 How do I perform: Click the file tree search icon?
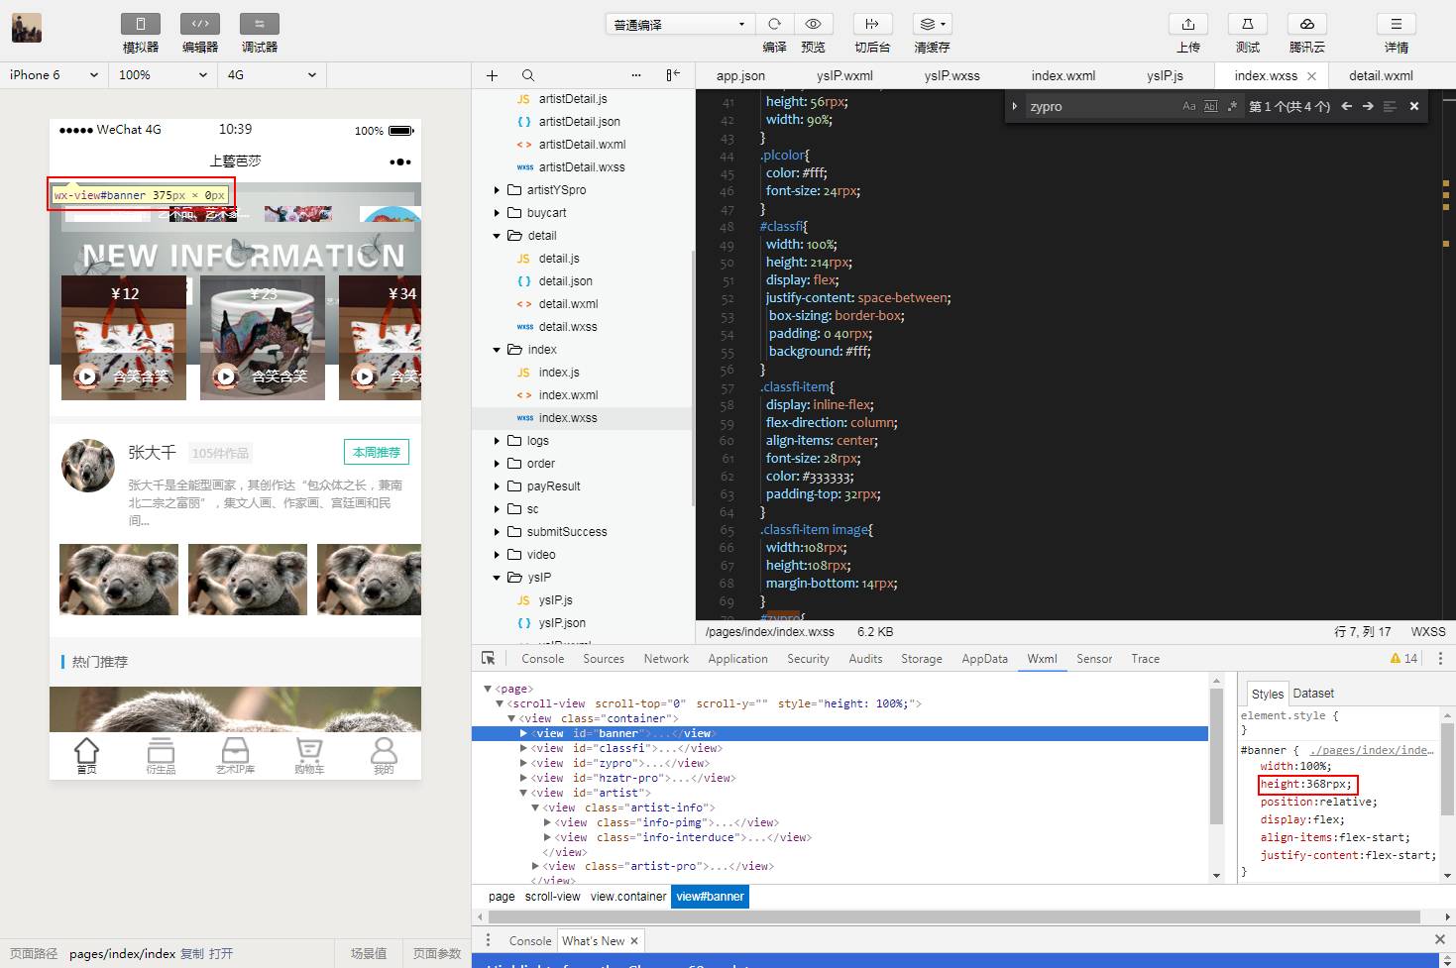(x=528, y=75)
